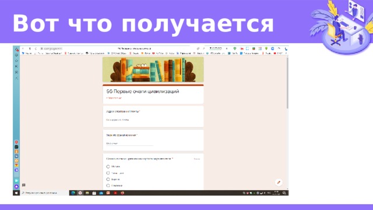Viewport: 373px width, 210px height.
Task: Open the red pin app in the sidebar
Action: pos(16,142)
